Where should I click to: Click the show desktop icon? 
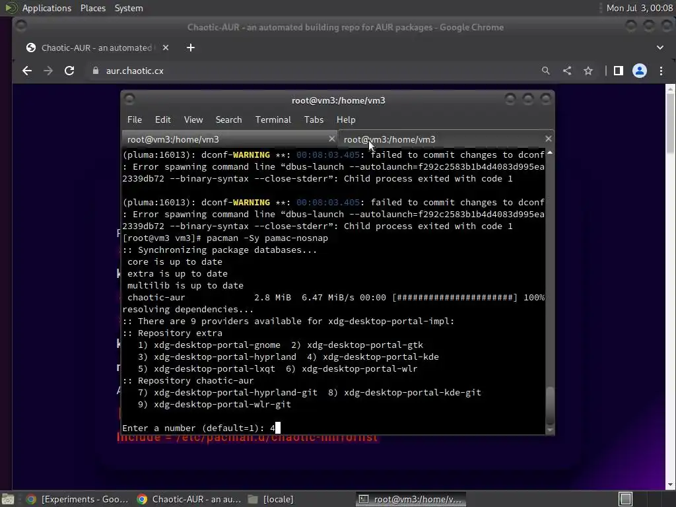coord(8,499)
